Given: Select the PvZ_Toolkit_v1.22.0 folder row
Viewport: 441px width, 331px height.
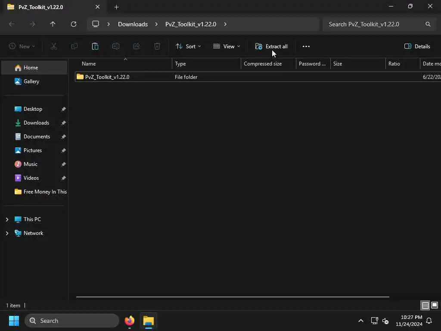Looking at the screenshot, I should click(x=258, y=77).
